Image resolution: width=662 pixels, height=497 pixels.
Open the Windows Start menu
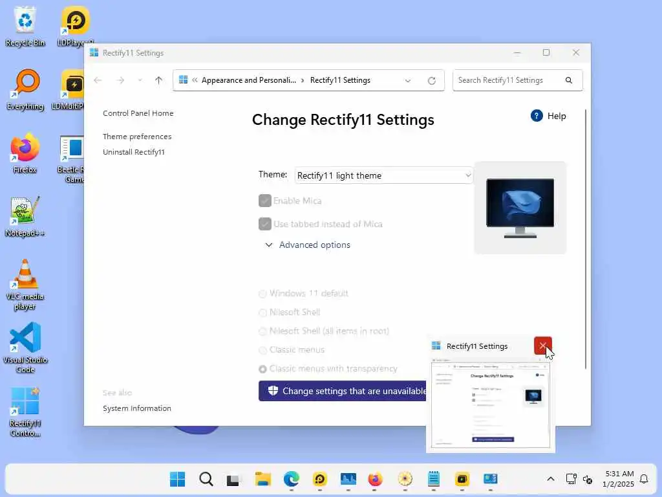(x=177, y=480)
